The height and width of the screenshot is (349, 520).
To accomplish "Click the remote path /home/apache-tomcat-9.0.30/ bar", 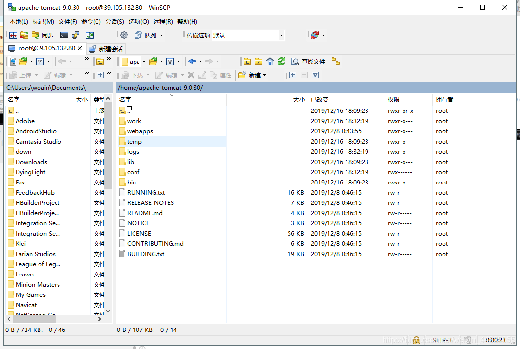I will click(x=316, y=88).
